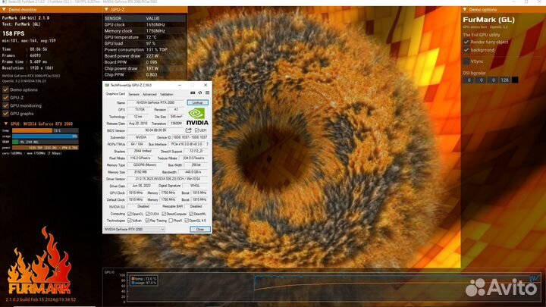Image resolution: width=546 pixels, height=307 pixels.
Task: Collapse the GPU0 NVIDIA GeForce RTX 2080 section
Action: (5, 124)
